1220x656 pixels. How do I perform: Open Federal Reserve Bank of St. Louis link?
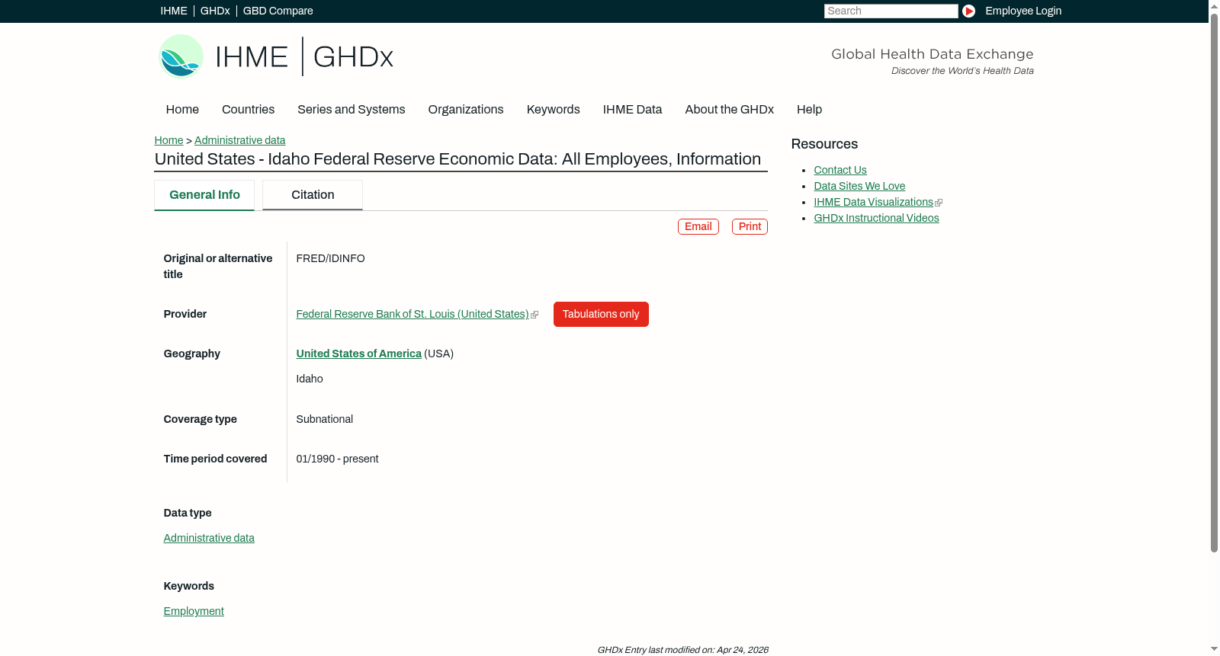pos(413,315)
